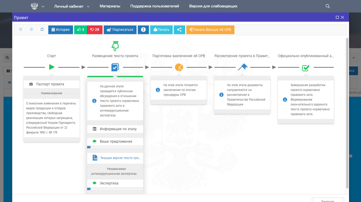Click the orange Узнать больше об ОРВ button
Image resolution: width=361 pixels, height=202 pixels.
(x=210, y=30)
